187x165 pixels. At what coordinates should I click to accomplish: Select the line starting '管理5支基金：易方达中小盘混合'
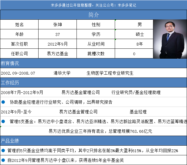(98, 121)
